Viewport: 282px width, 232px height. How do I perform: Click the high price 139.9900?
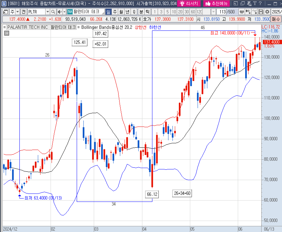click(x=237, y=19)
